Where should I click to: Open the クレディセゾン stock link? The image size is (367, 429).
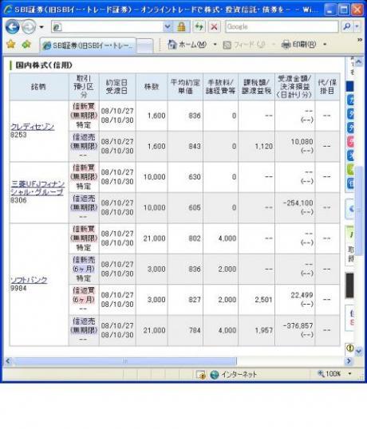tap(33, 127)
